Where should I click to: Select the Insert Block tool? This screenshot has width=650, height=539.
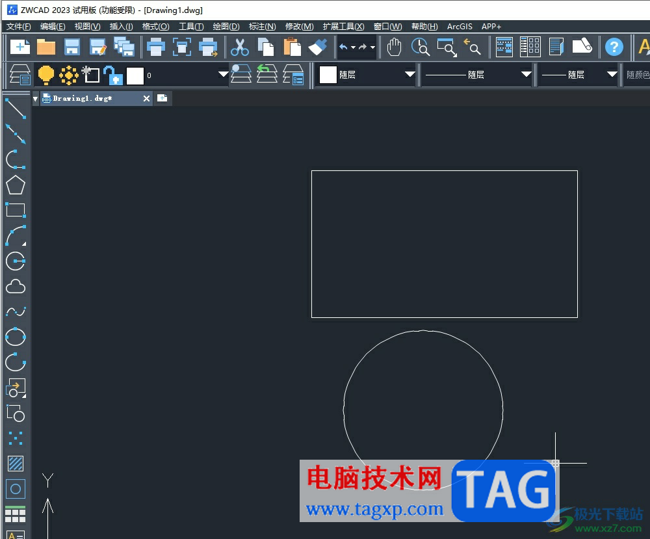16,388
